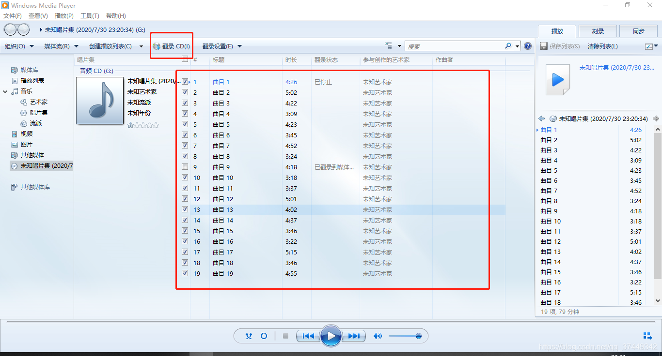Click the CD icon beside 翻录 CD
662x356 pixels.
click(x=156, y=46)
